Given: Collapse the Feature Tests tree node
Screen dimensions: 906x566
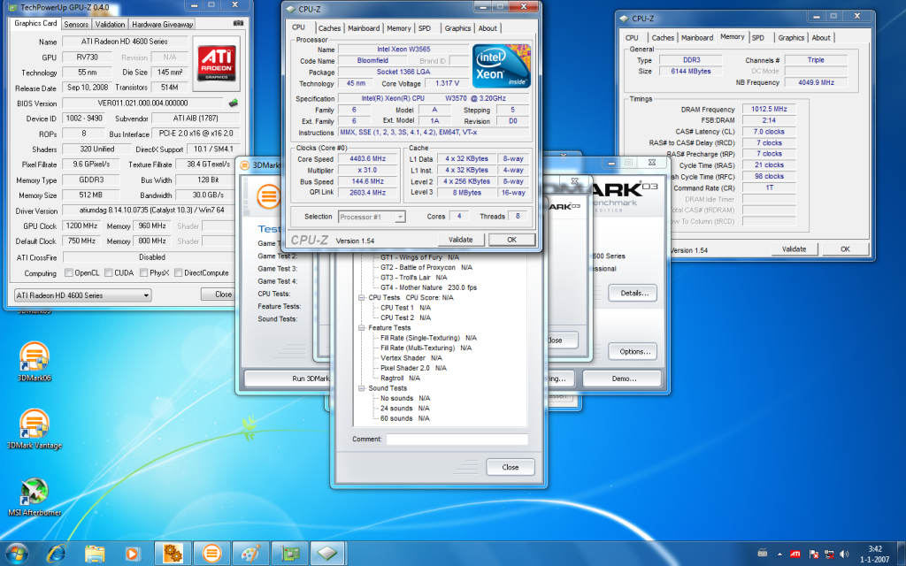Looking at the screenshot, I should (361, 327).
